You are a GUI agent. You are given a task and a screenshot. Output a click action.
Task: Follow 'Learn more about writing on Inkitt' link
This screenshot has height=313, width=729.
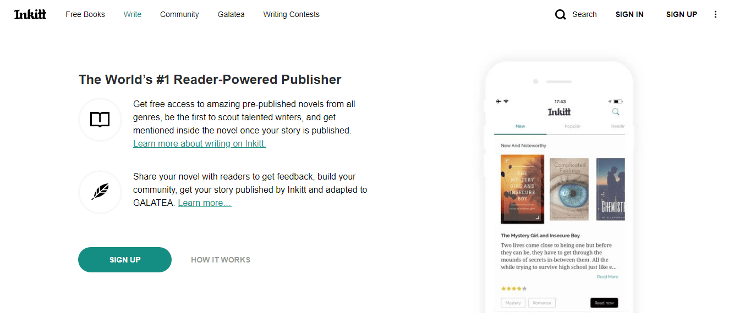coord(199,144)
